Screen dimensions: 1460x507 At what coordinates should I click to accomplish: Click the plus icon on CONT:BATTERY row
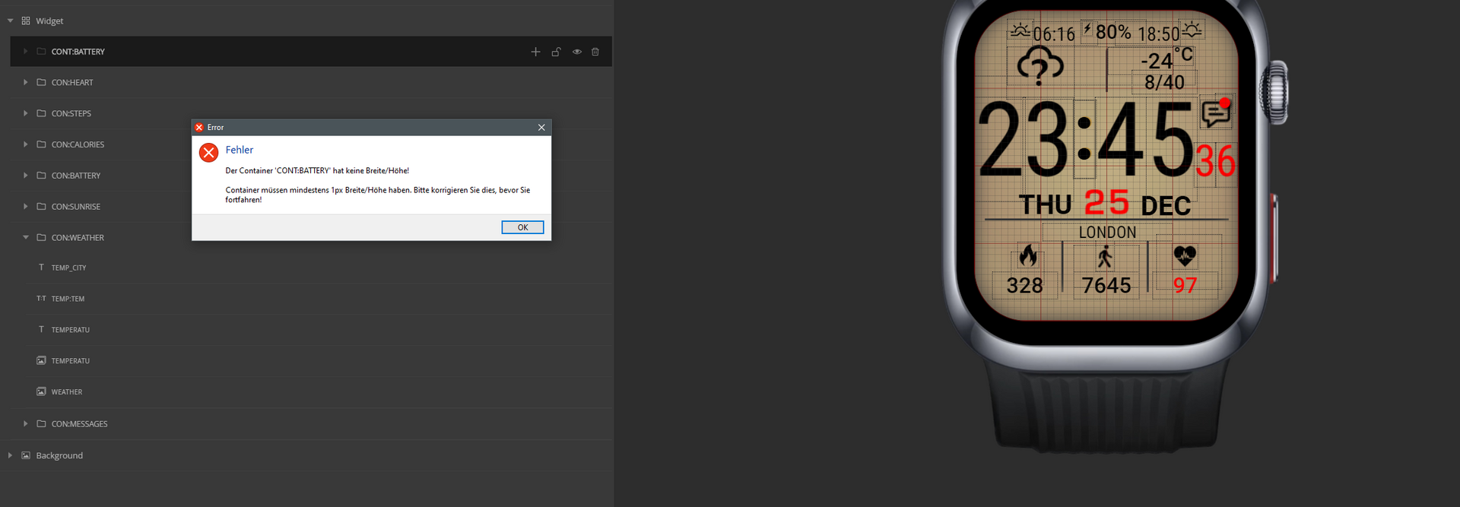click(x=535, y=52)
